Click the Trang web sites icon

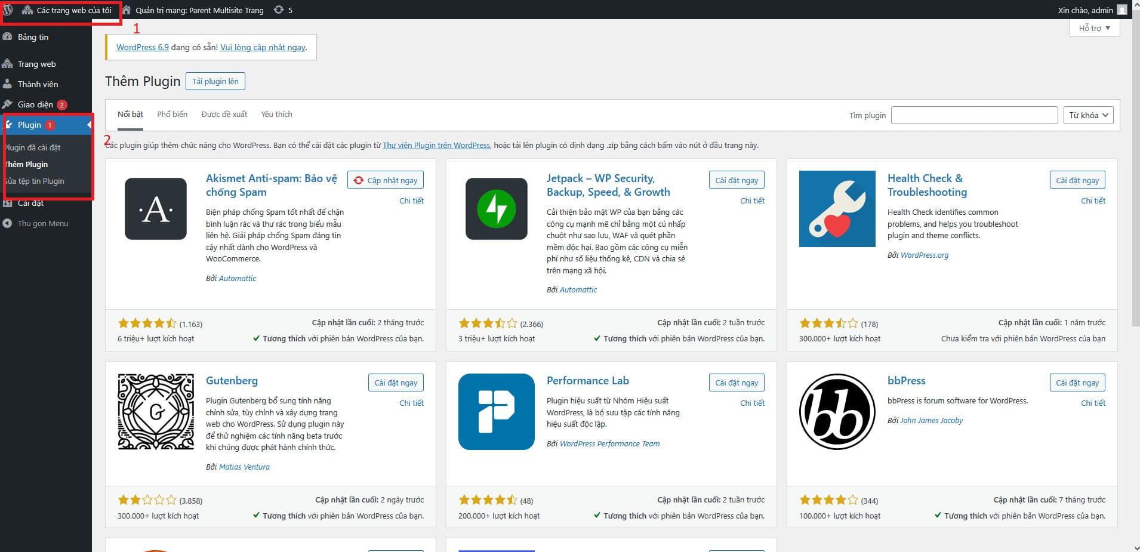(x=8, y=63)
